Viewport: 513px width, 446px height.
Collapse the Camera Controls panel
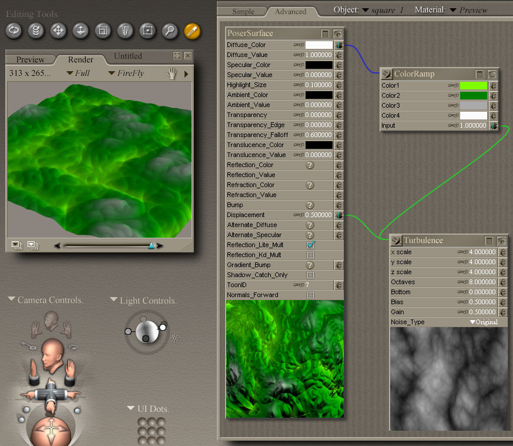11,299
